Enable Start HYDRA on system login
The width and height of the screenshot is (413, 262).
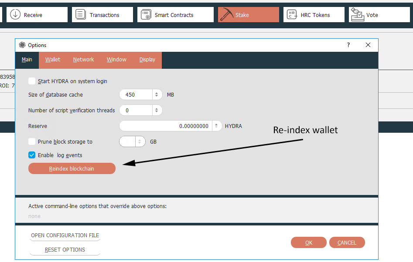click(32, 81)
